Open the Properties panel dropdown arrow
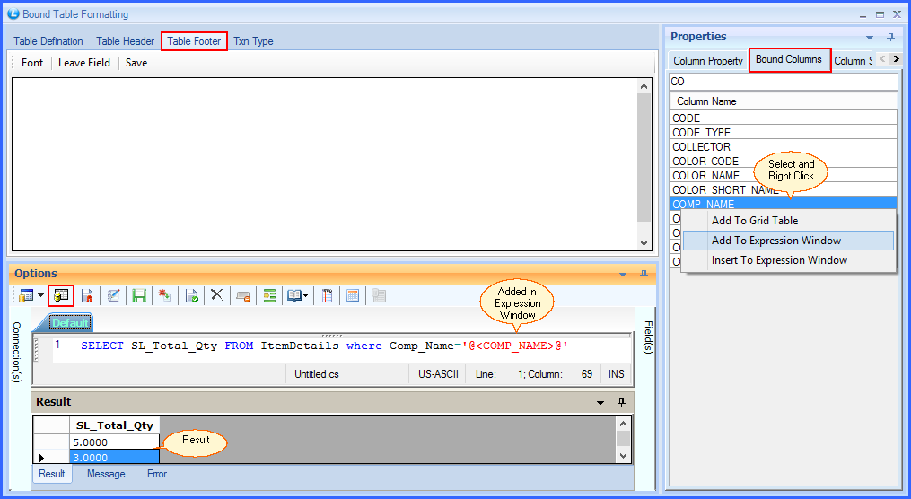Screen dimensions: 911x499 [x=870, y=38]
